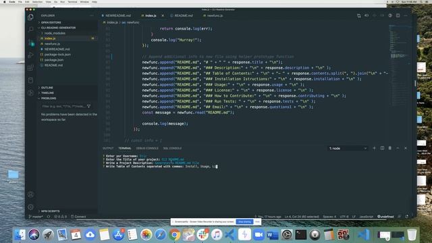The width and height of the screenshot is (432, 243).
Task: Open package.json in the file explorer
Action: pos(54,60)
